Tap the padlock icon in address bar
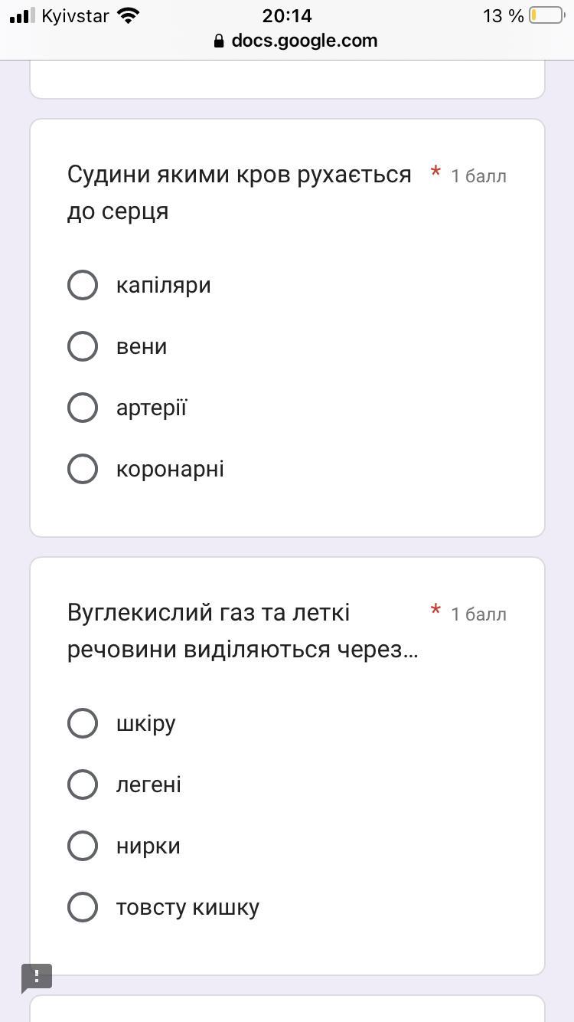Screen dimensions: 574x1022 [220, 41]
